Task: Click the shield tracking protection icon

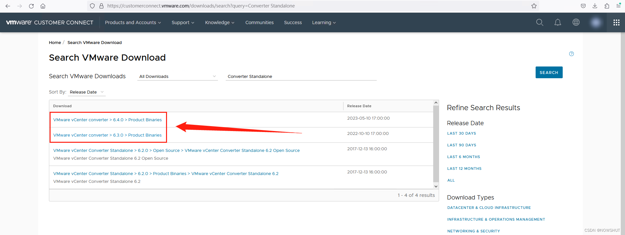Action: coord(92,6)
